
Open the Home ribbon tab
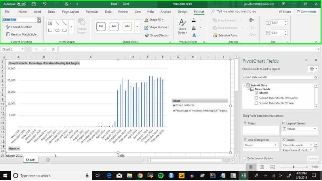tap(23, 12)
